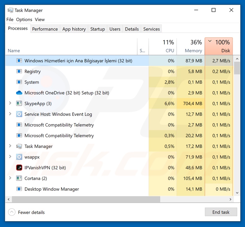Click the 704,4 MB memory cell
Viewport: 245px width, 227px height.
click(x=191, y=103)
